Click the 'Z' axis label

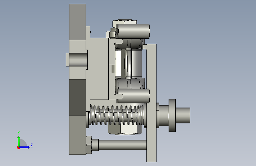(x=32, y=145)
